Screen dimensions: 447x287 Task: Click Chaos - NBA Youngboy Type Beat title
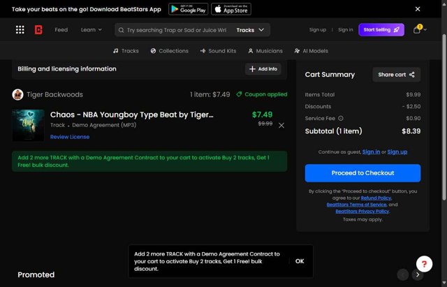132,115
